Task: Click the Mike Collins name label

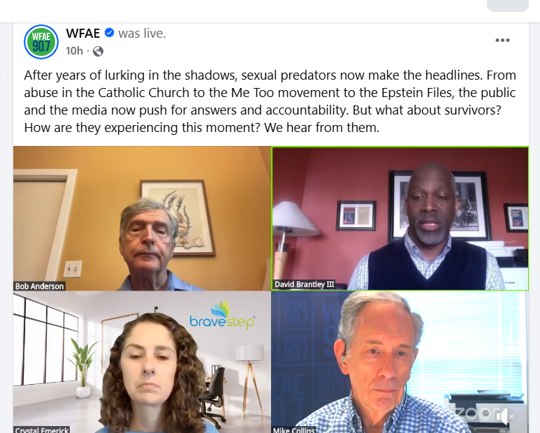Action: tap(294, 430)
